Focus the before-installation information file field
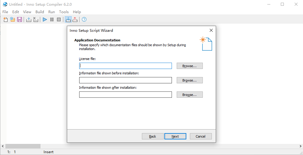The image size is (303, 155). pos(125,80)
